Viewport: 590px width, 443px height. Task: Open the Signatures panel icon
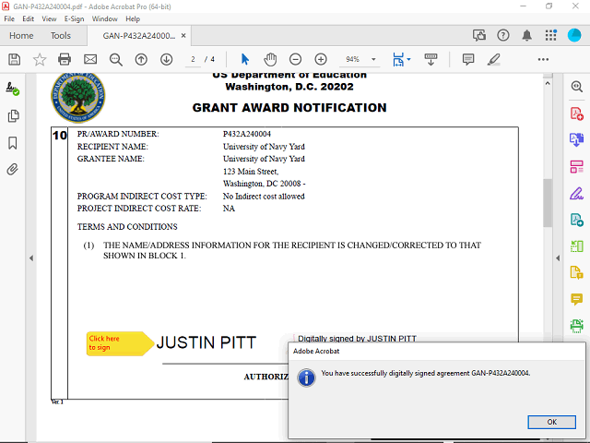click(x=13, y=89)
